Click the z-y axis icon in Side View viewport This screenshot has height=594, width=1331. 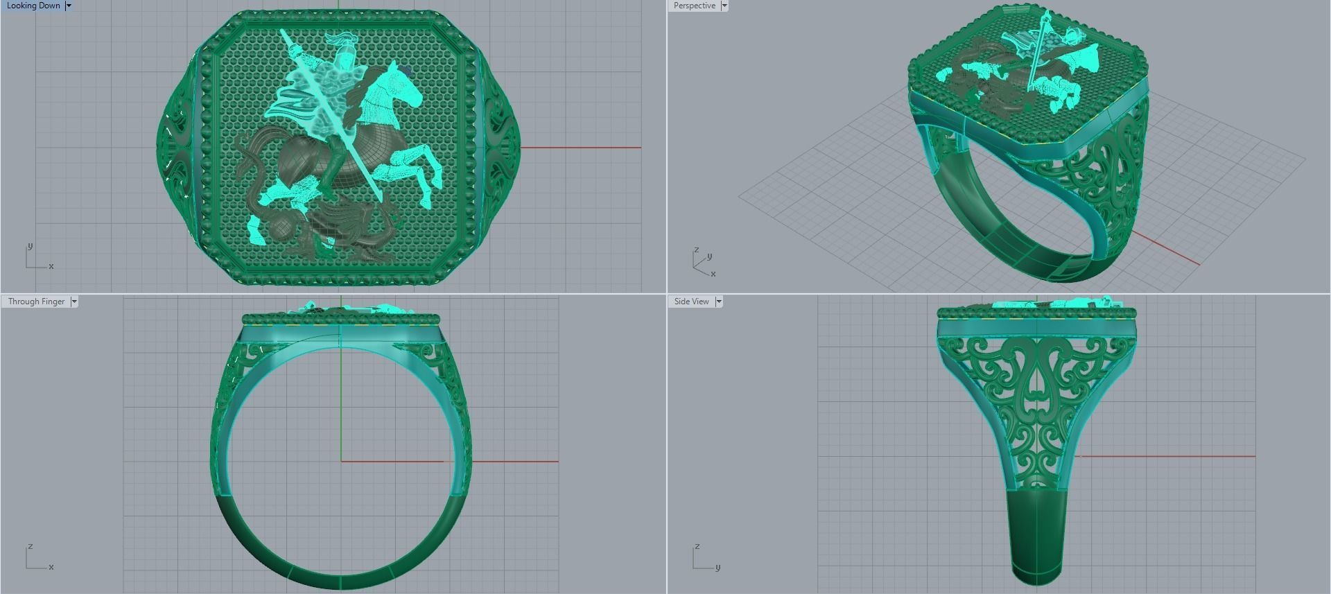(x=706, y=557)
